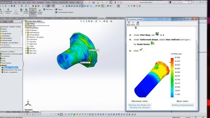Expand Split Line4 in flyout tree
Viewport: 210px width, 118px height.
[26, 53]
